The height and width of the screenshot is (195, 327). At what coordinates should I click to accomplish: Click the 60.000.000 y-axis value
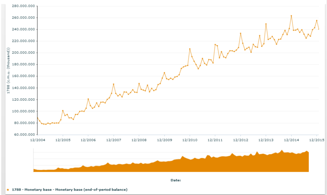24,135
